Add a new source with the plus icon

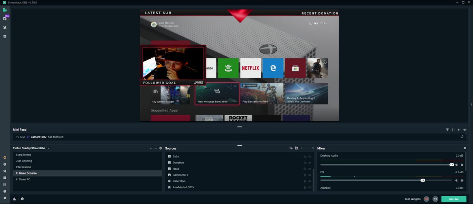(x=302, y=148)
